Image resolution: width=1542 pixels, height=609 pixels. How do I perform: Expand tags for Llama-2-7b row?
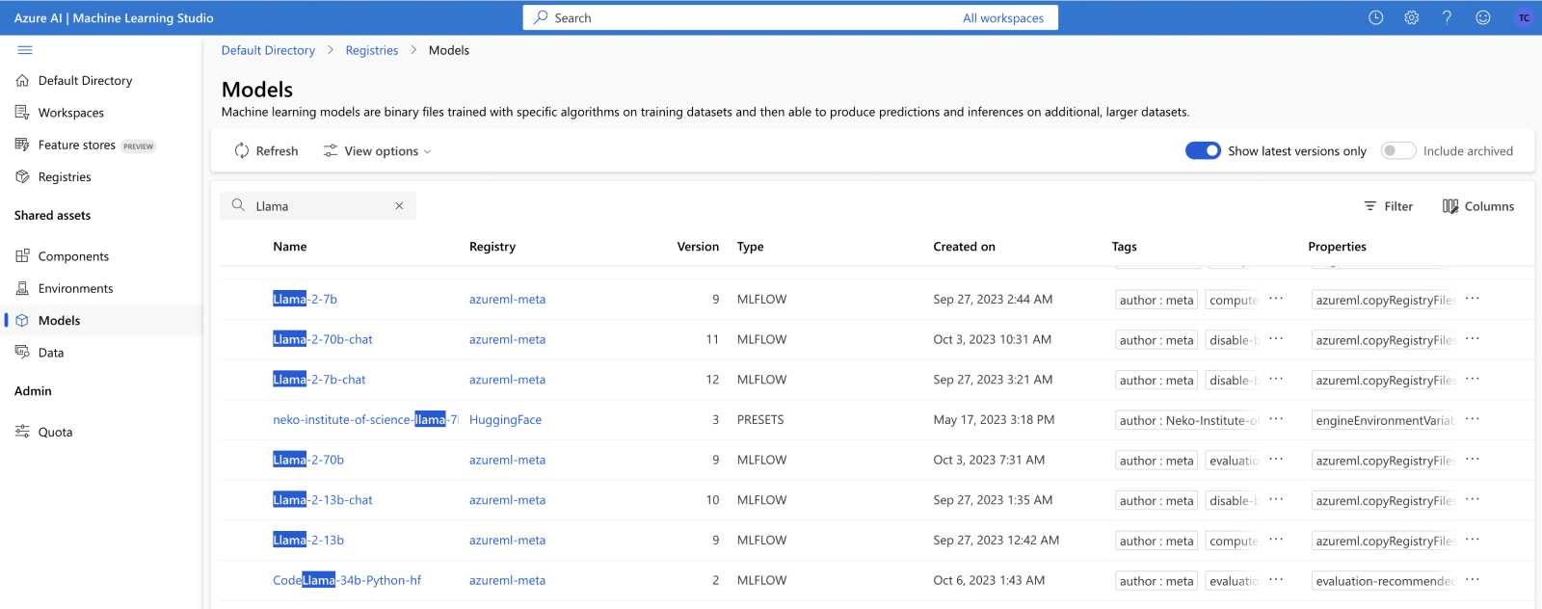1276,299
